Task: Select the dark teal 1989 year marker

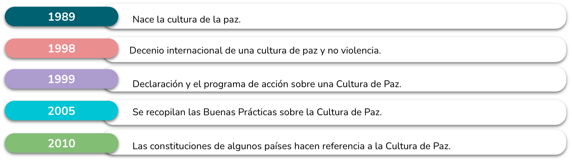Action: pos(61,17)
